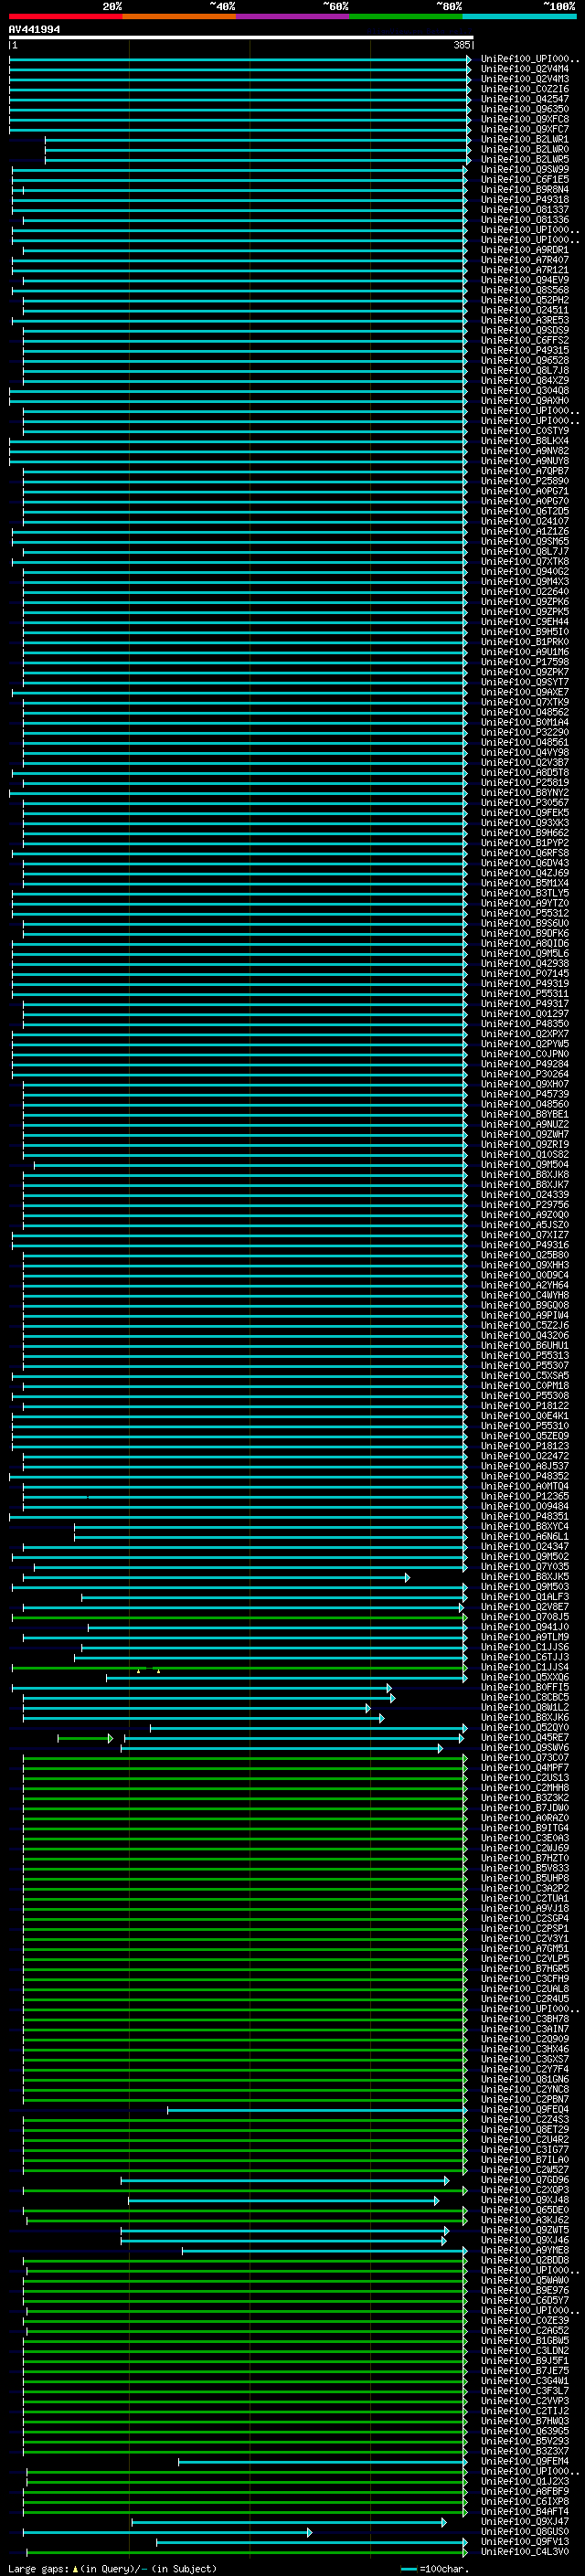Select hit UniRef100_Q9FEQ4
This screenshot has width=585, height=2576.
pos(525,2109)
